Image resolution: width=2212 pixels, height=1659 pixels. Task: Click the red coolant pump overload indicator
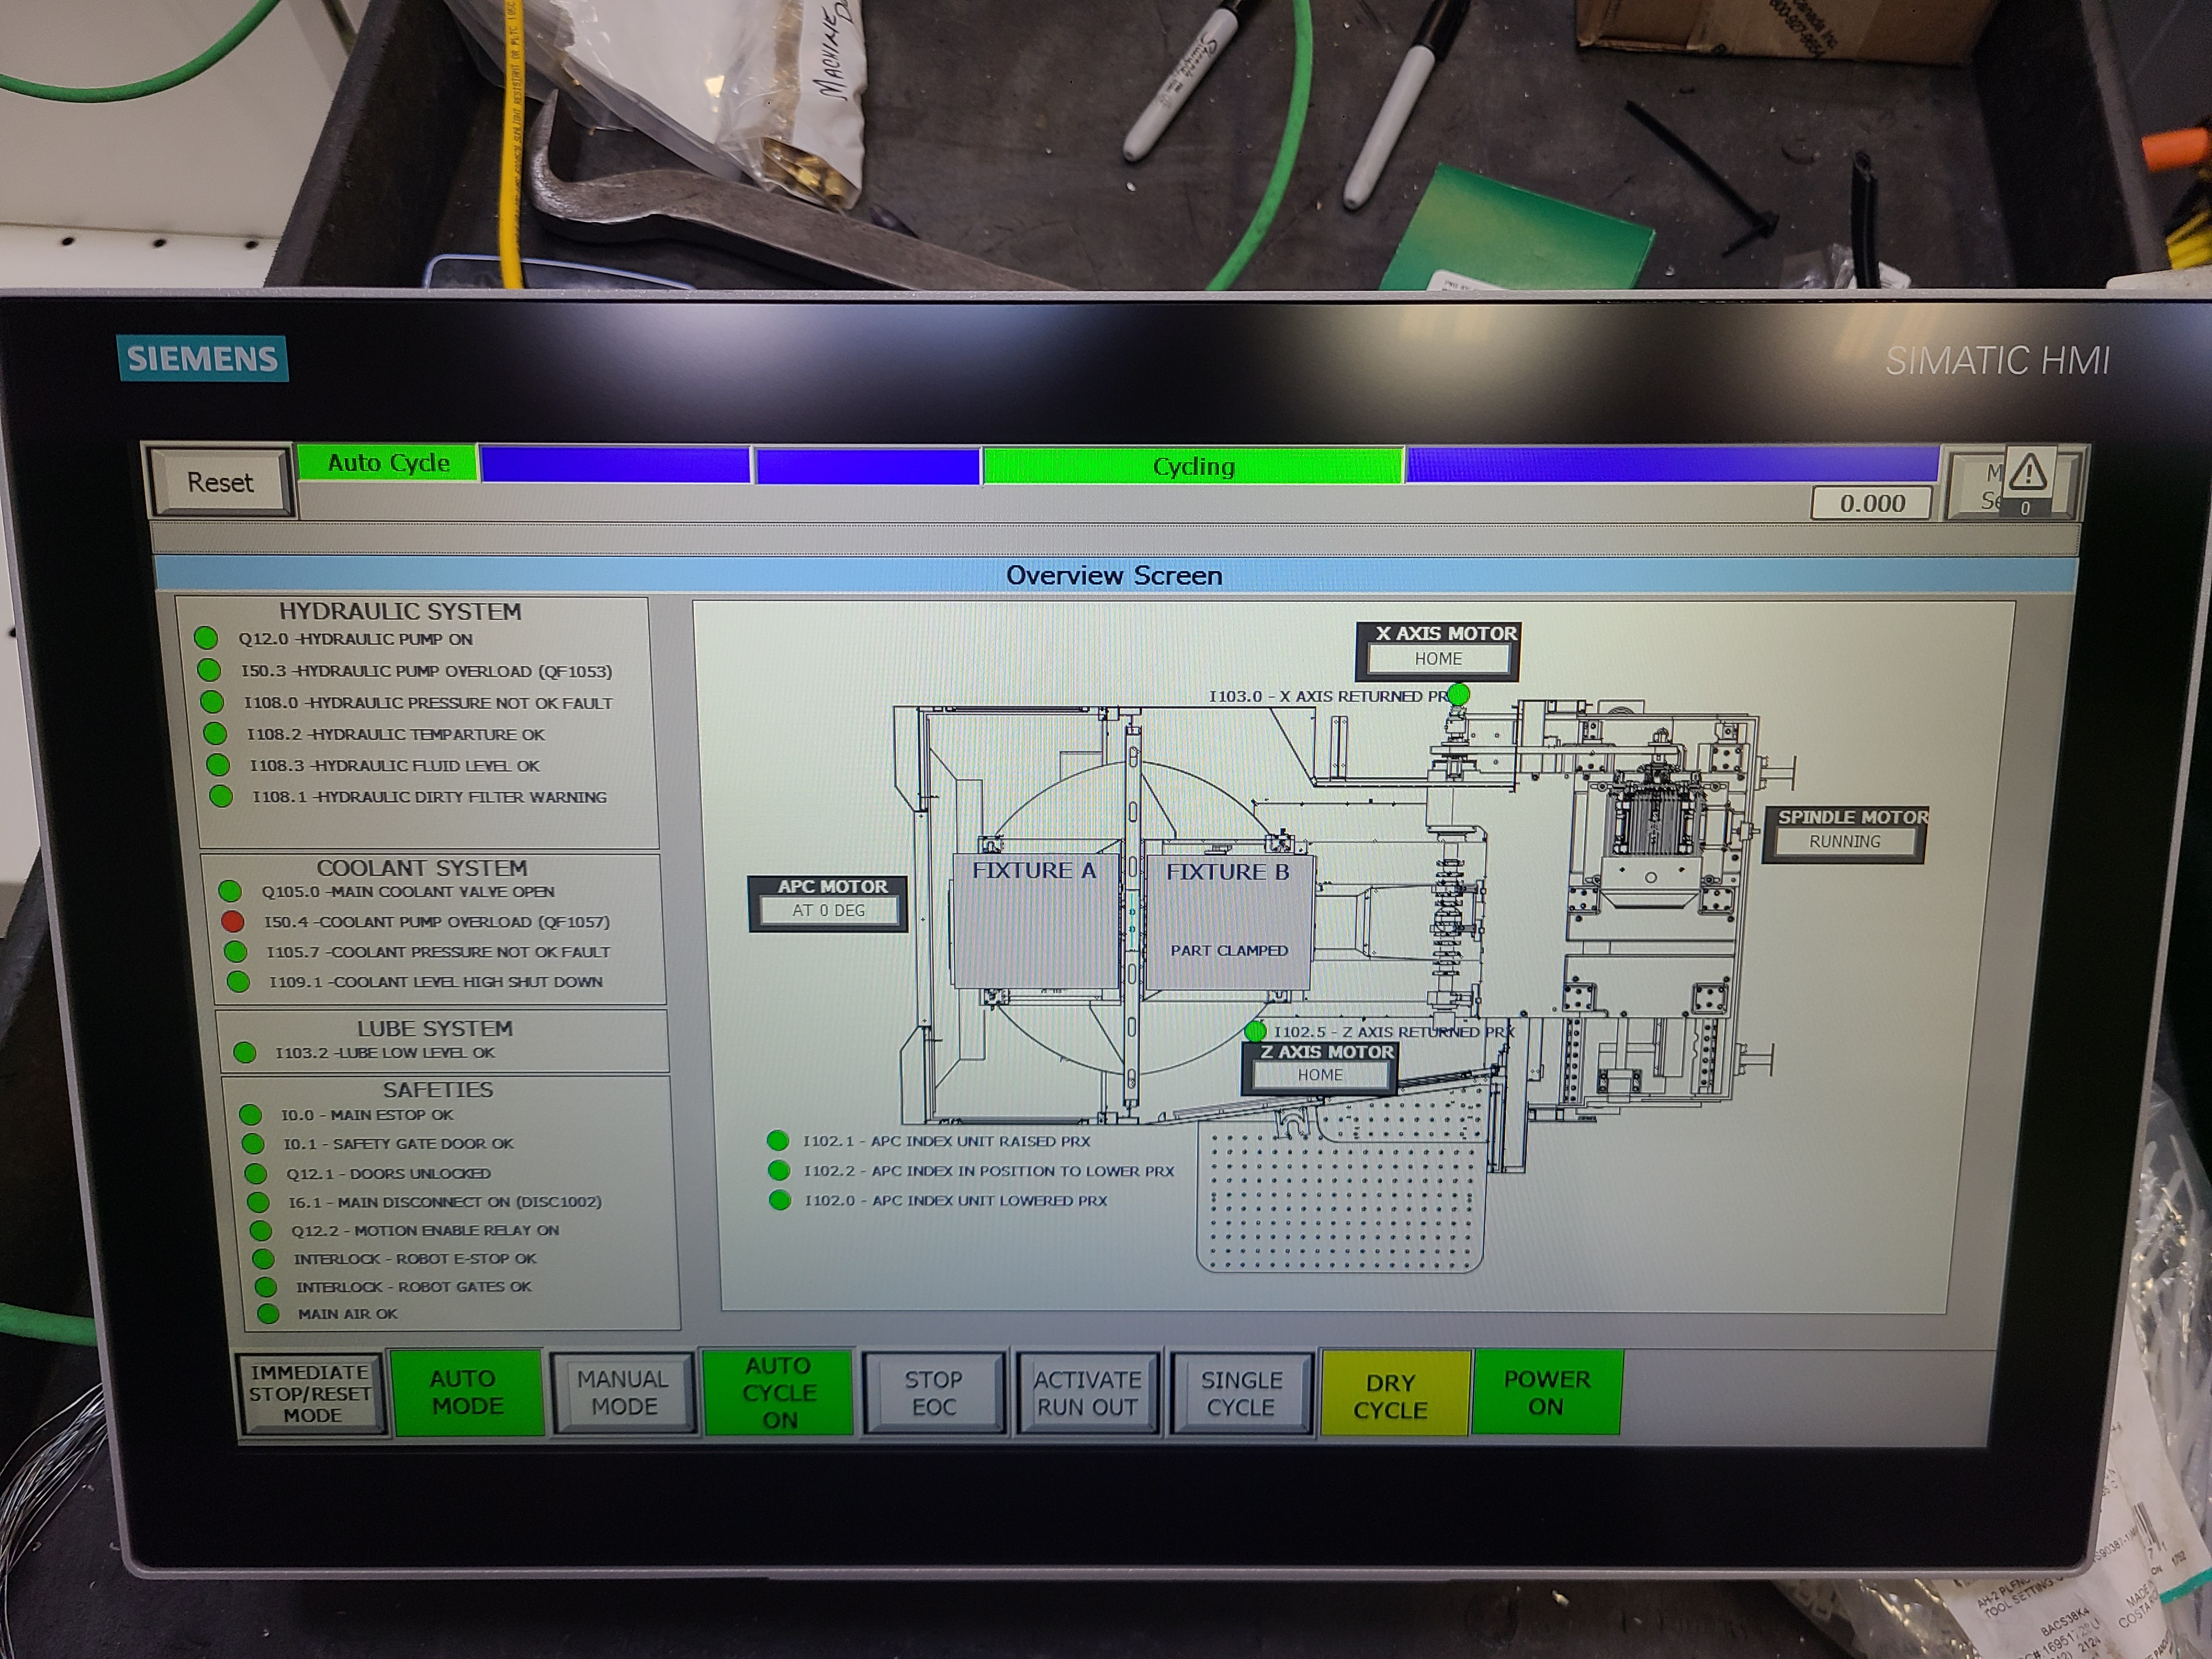pyautogui.click(x=232, y=921)
